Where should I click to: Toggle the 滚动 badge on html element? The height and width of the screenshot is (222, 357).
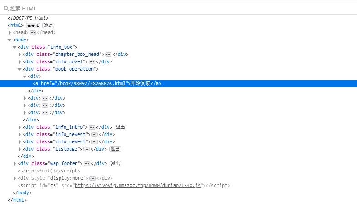click(48, 25)
